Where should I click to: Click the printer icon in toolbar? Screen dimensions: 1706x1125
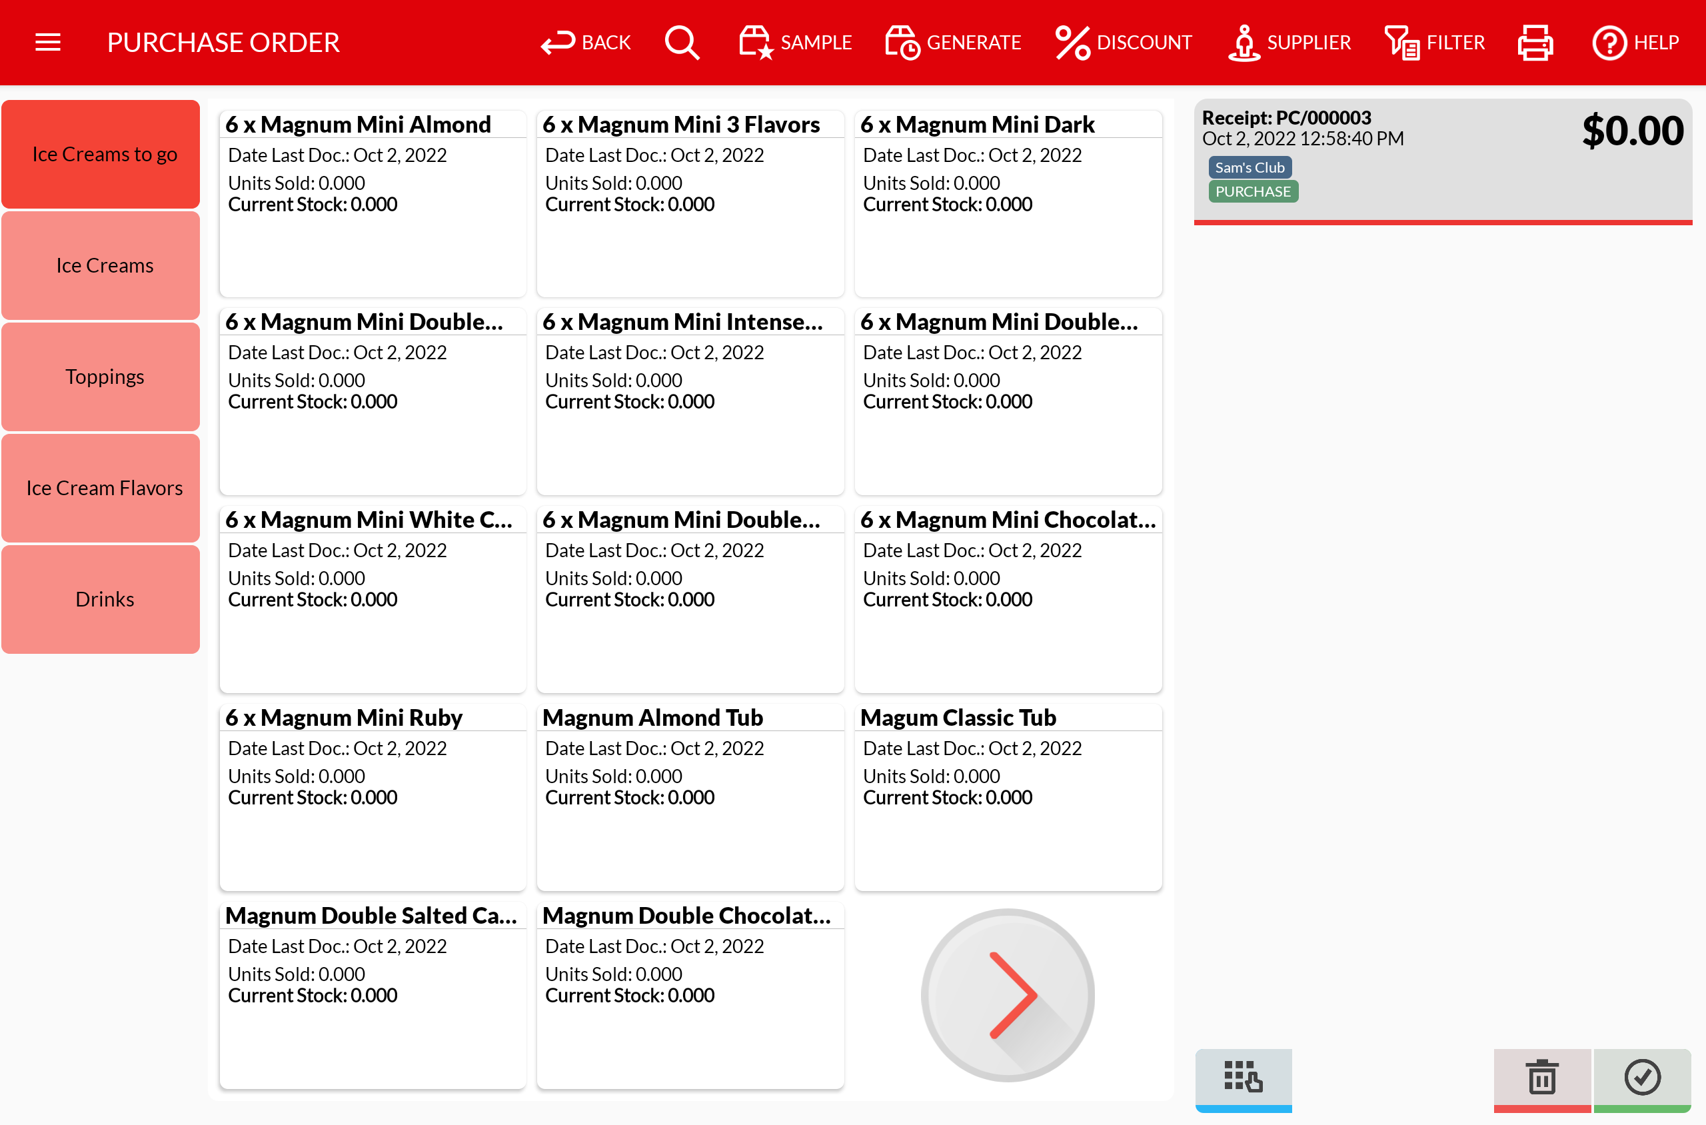click(1535, 43)
